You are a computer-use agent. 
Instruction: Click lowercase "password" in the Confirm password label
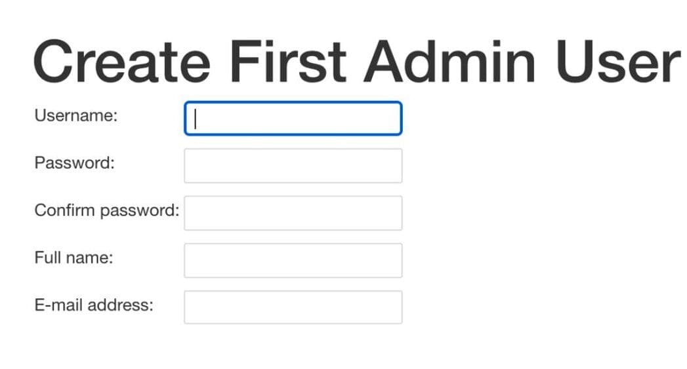(139, 211)
